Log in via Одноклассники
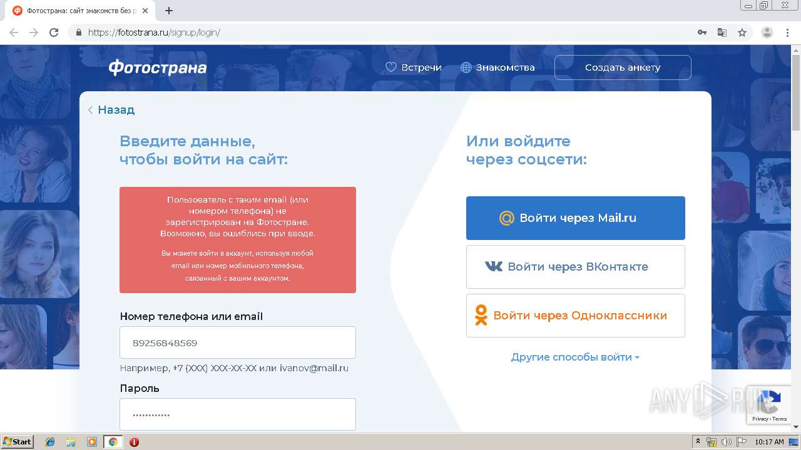This screenshot has width=801, height=450. (576, 316)
